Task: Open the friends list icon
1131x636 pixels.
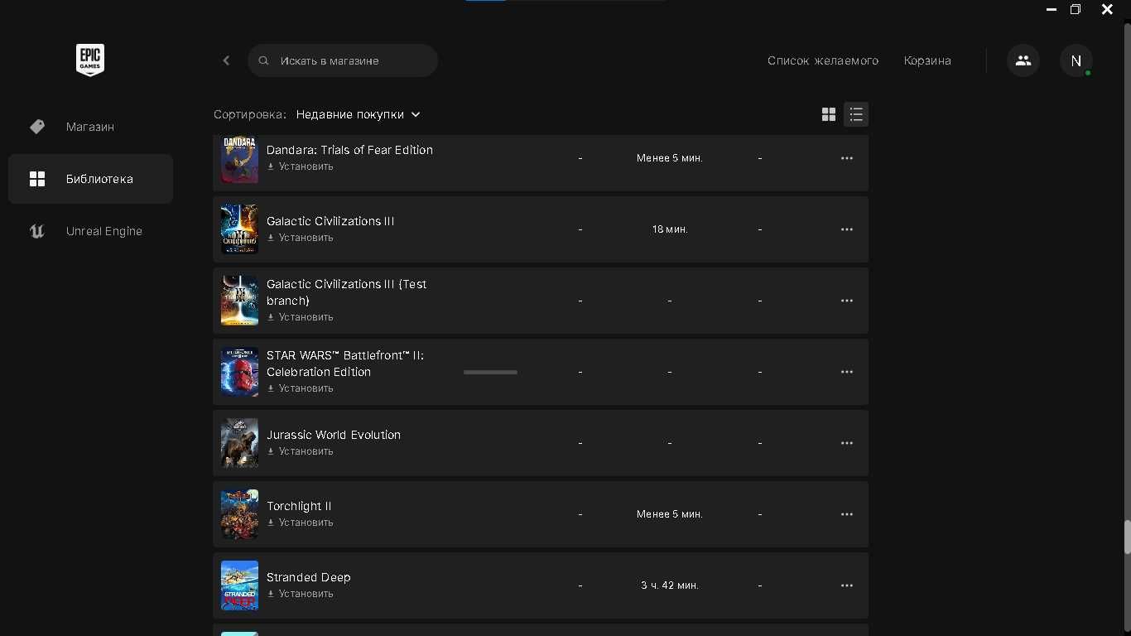Action: click(1023, 60)
